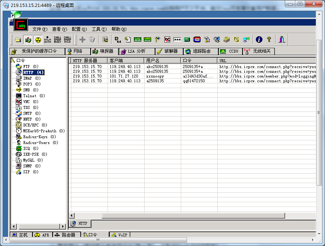Image resolution: width=325 pixels, height=246 pixels.
Task: Open the blue About info icon
Action: point(259,39)
